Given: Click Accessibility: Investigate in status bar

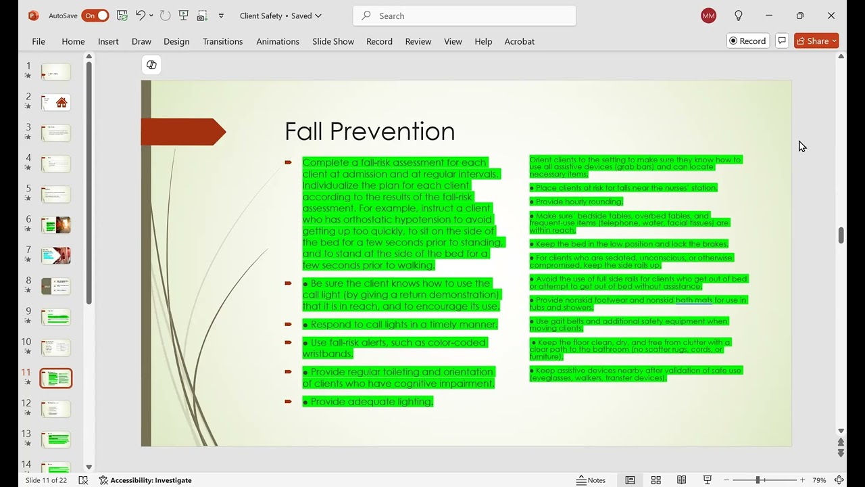Looking at the screenshot, I should 145,480.
